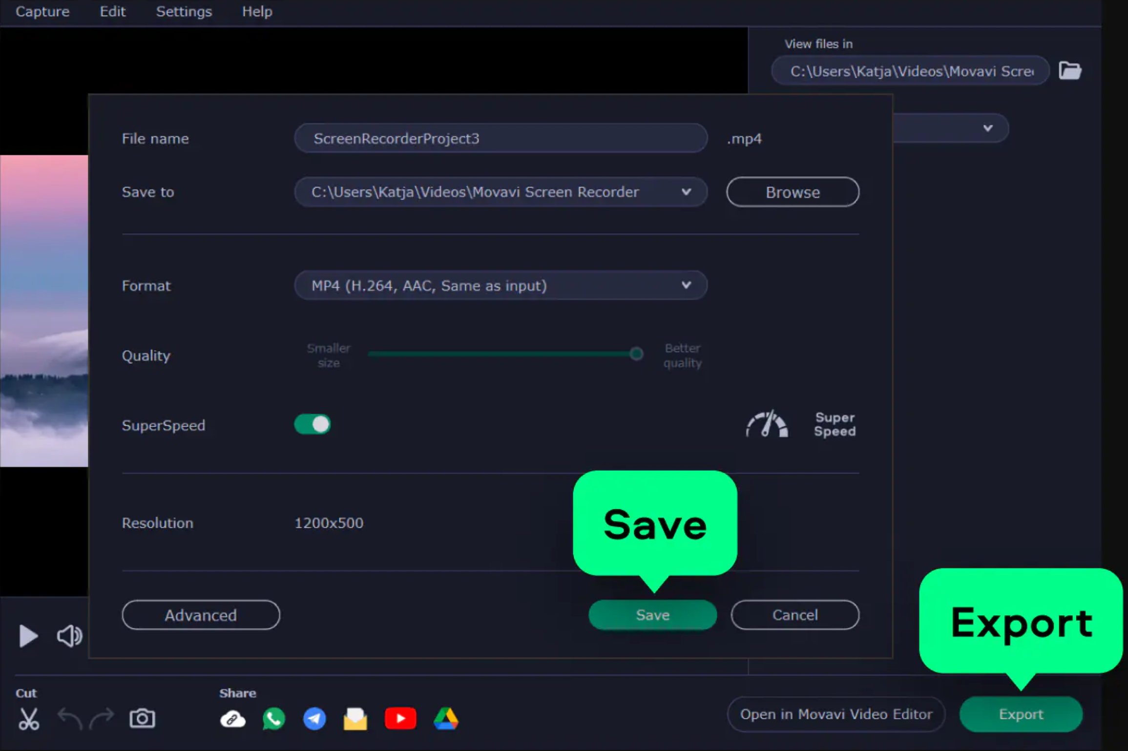Share the video through Telegram
The image size is (1128, 751).
[x=314, y=719]
